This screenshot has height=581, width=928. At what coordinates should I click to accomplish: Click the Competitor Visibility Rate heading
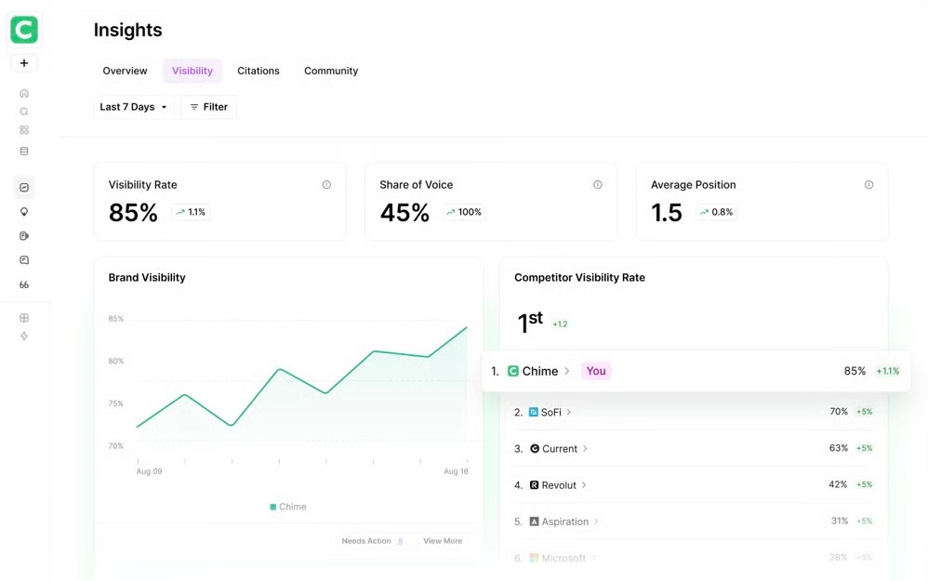(579, 277)
